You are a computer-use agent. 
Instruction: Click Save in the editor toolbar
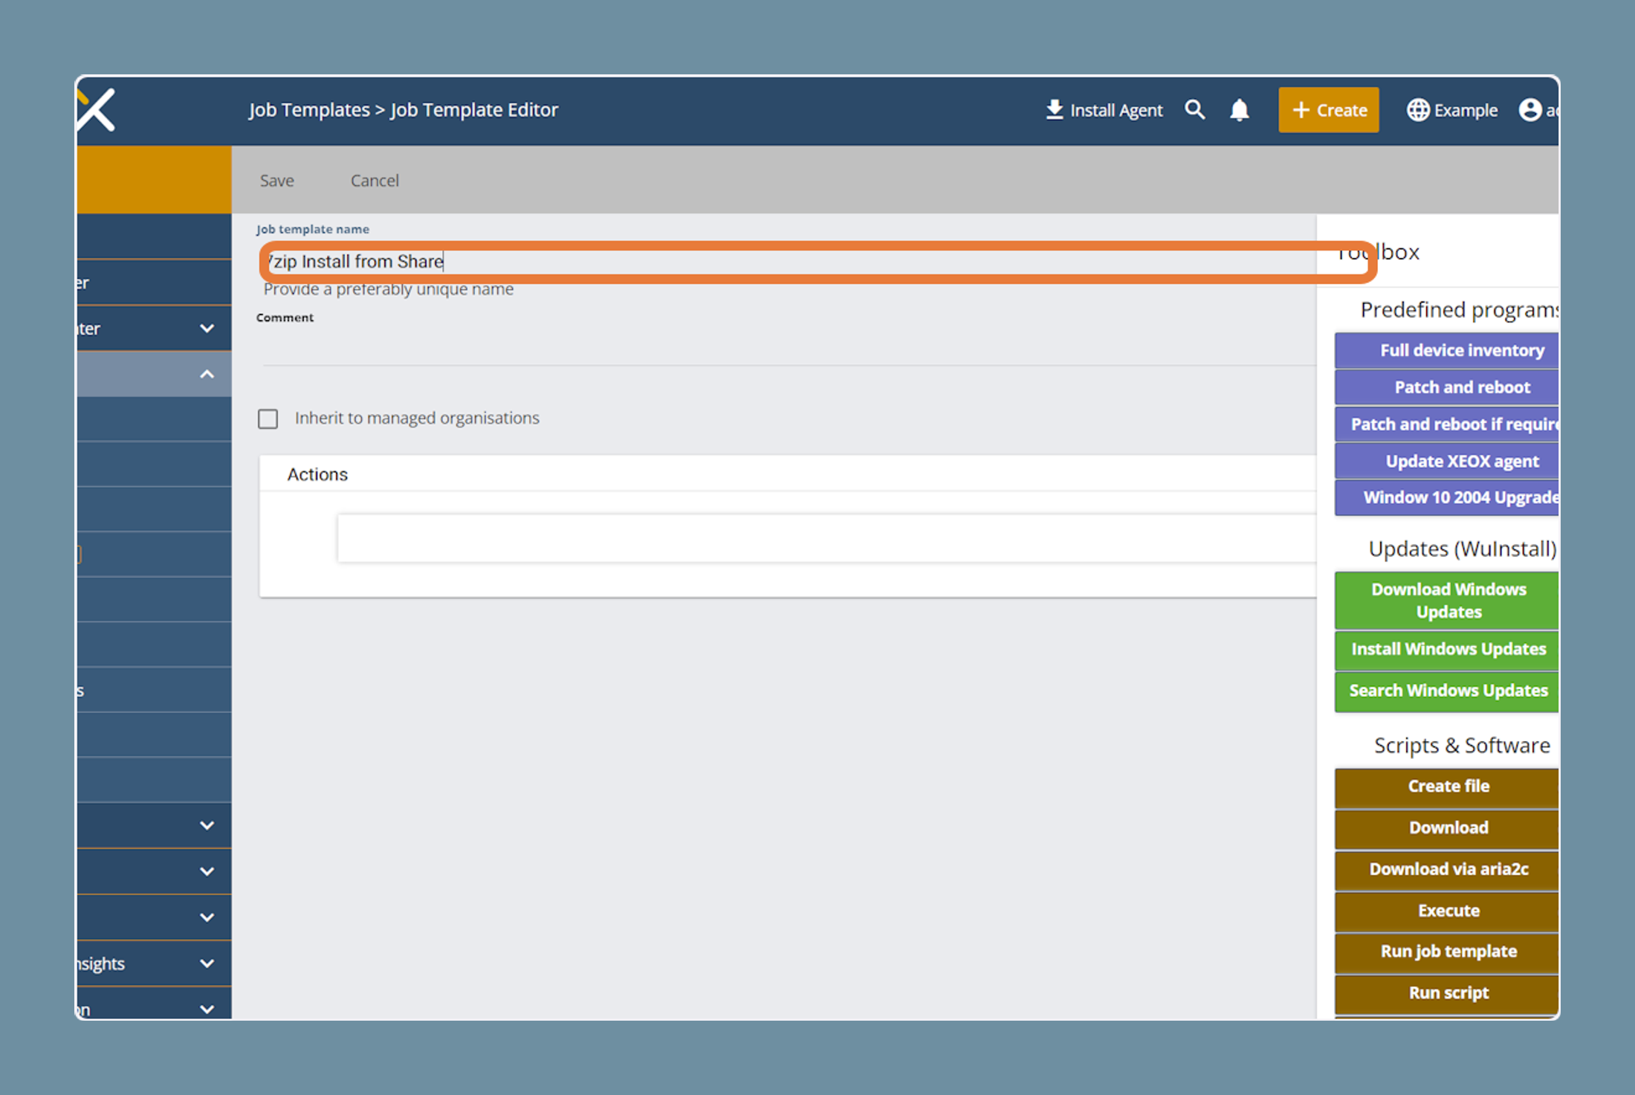coord(276,181)
